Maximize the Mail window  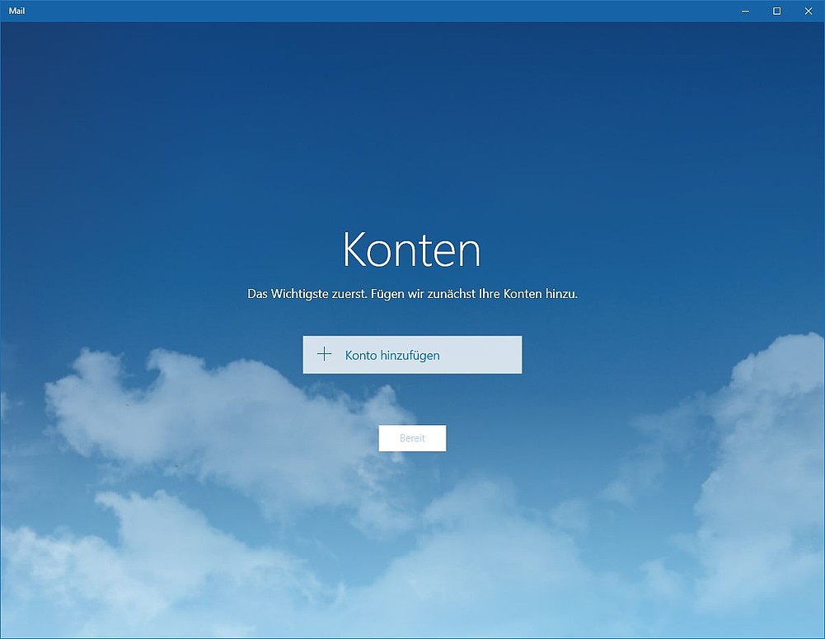pos(776,11)
